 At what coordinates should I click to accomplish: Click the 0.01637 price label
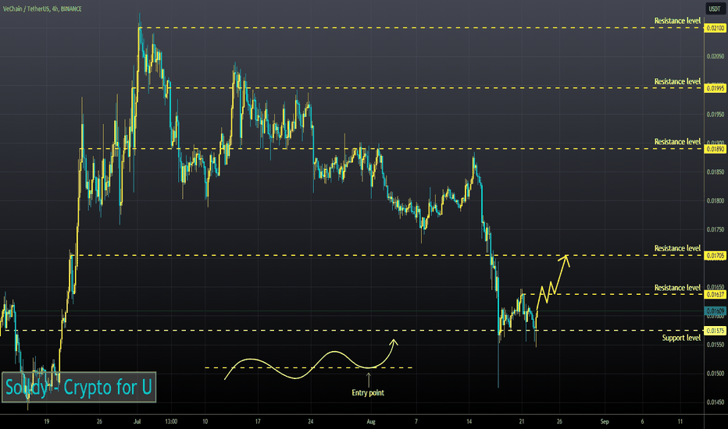716,295
